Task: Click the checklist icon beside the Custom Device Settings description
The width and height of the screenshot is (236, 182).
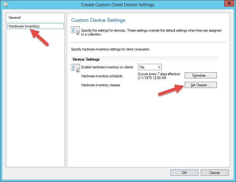Action: pyautogui.click(x=75, y=31)
